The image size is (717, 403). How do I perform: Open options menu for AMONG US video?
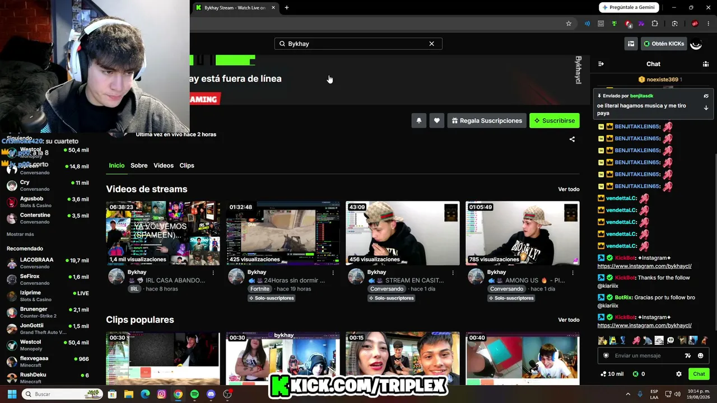tap(572, 273)
